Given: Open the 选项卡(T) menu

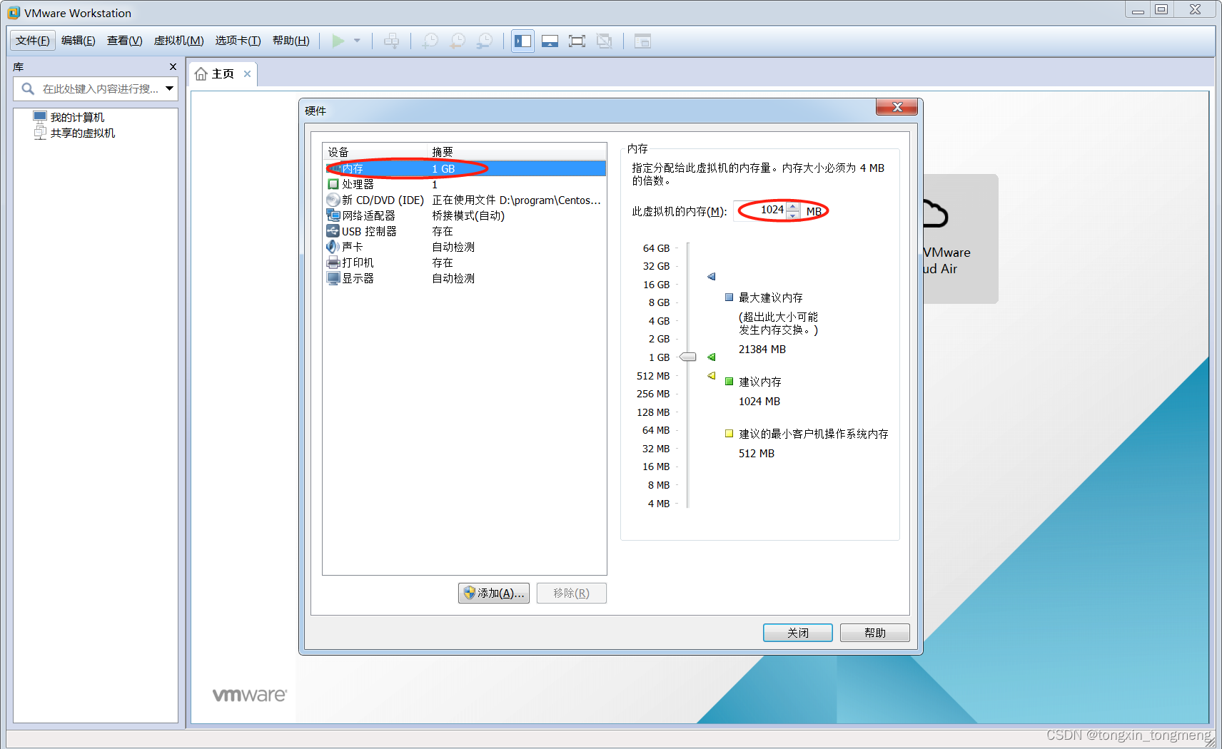Looking at the screenshot, I should 238,41.
